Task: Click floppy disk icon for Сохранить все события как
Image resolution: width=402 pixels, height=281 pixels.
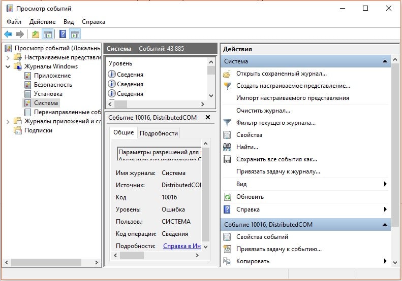Action: pyautogui.click(x=227, y=159)
